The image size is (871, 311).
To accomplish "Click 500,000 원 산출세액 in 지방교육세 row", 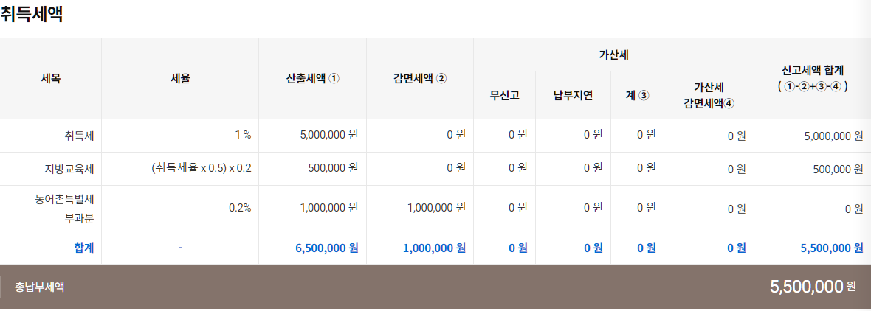I will coord(333,167).
